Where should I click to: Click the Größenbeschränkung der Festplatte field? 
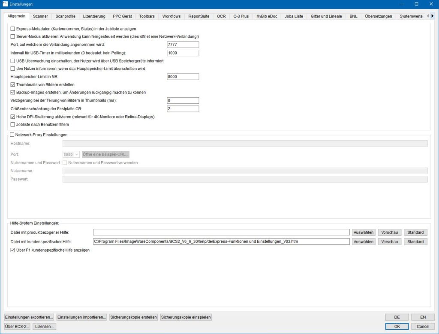pos(183,108)
